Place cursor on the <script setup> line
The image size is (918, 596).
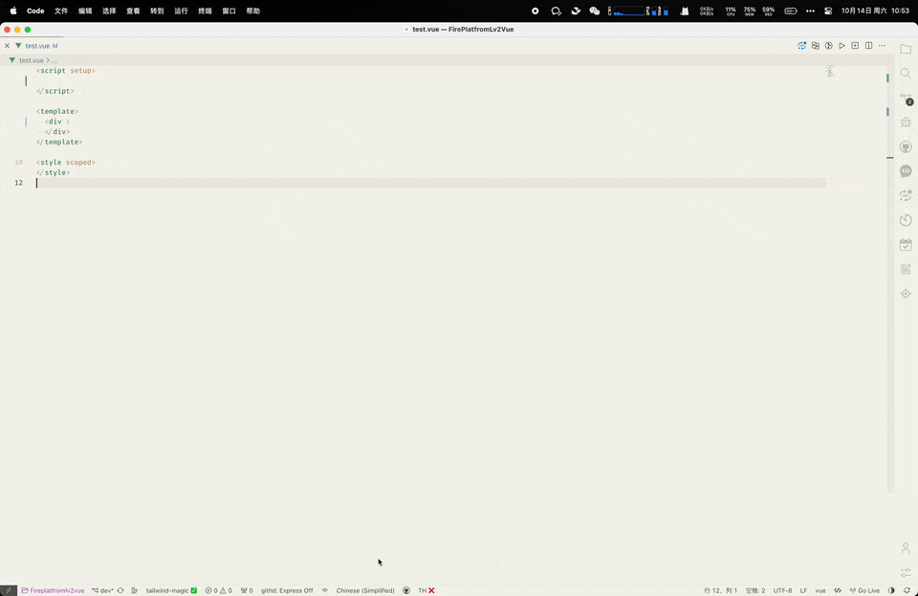point(66,70)
